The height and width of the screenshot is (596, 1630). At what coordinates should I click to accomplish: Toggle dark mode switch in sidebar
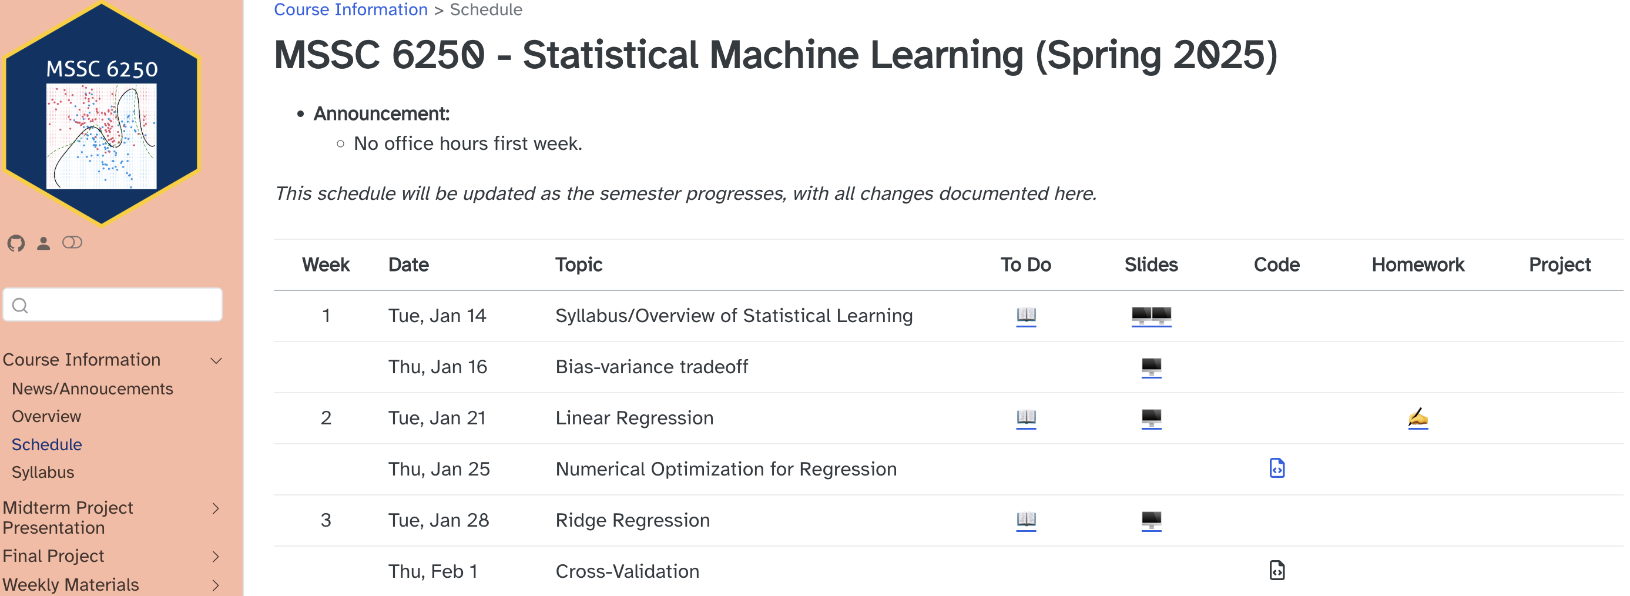pos(72,242)
